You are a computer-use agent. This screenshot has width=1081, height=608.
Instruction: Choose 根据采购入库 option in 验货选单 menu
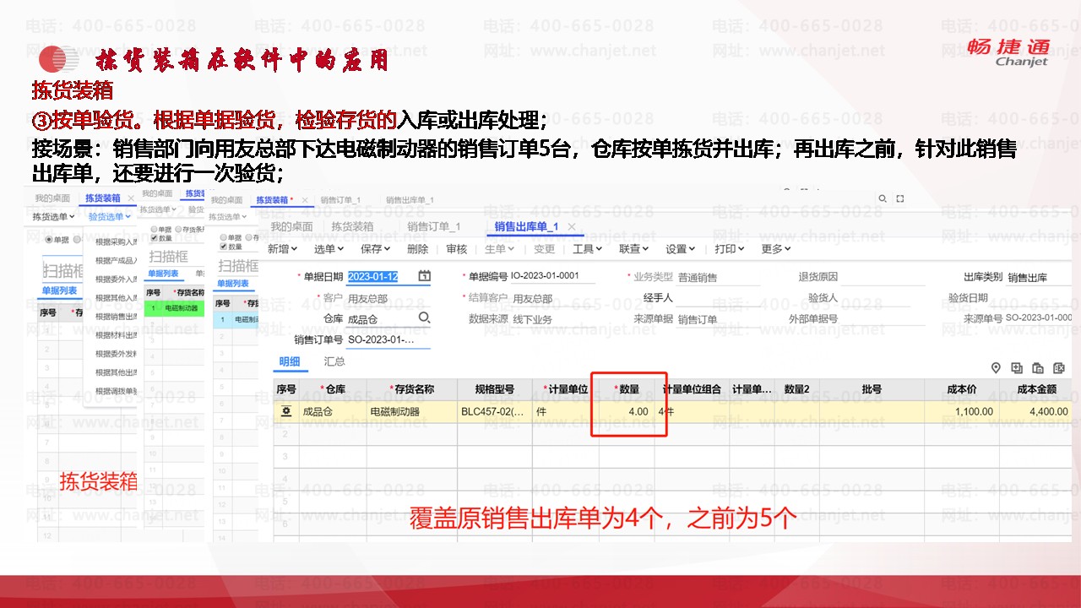(x=117, y=241)
